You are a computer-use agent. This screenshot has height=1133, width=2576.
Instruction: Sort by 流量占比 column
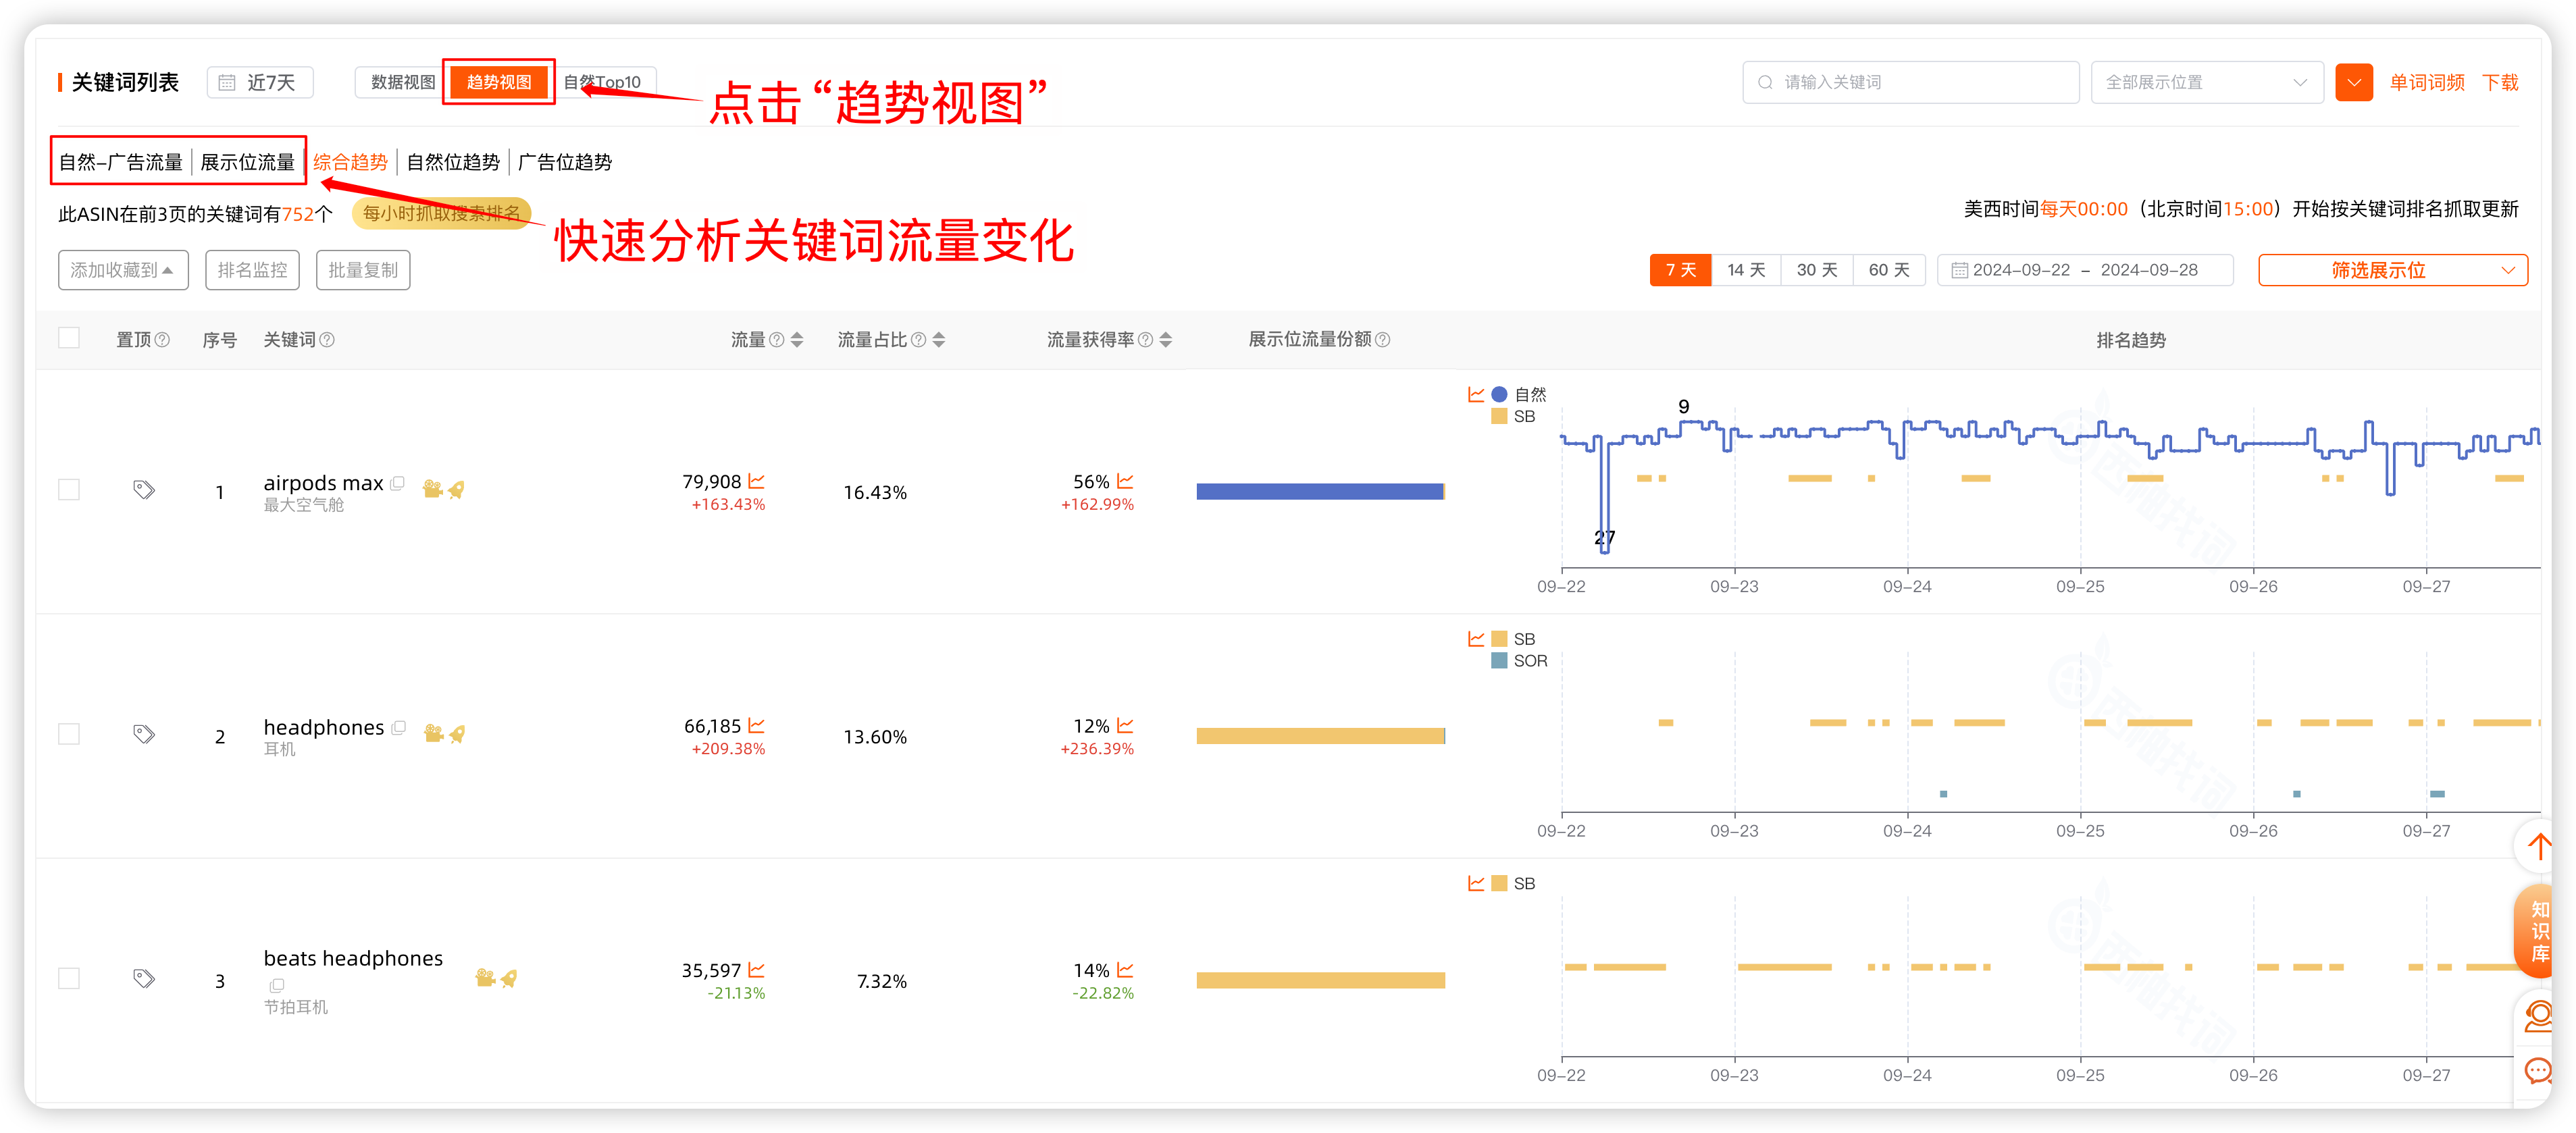(x=939, y=340)
